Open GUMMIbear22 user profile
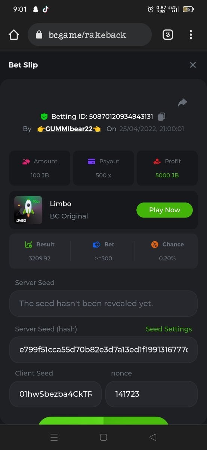Screen dimensions: 207x450 pos(69,129)
